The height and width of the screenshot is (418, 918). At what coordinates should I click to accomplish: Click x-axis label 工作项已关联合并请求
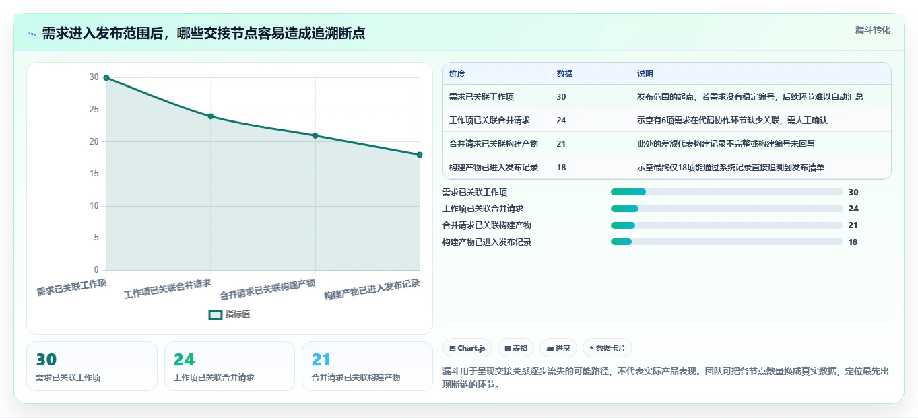(168, 289)
